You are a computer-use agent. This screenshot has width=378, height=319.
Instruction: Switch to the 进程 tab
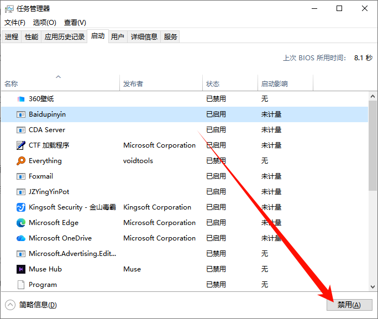[12, 37]
